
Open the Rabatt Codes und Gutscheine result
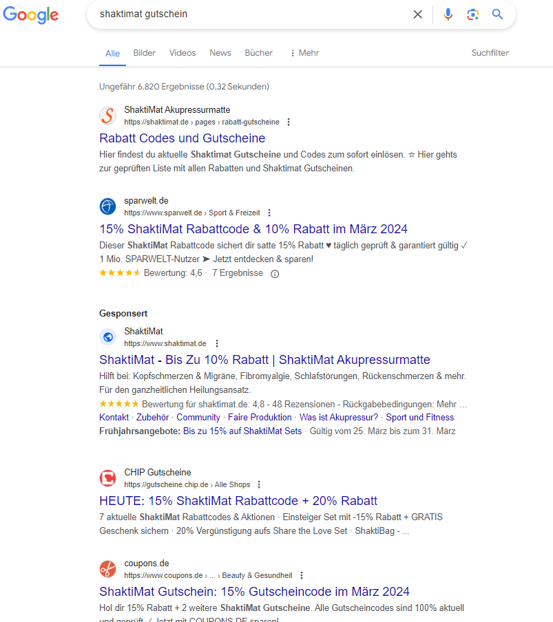coord(182,138)
